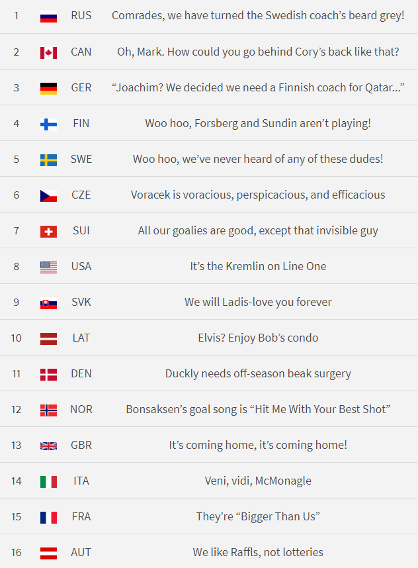Click the Czech flag icon
The height and width of the screenshot is (568, 418).
tap(48, 195)
